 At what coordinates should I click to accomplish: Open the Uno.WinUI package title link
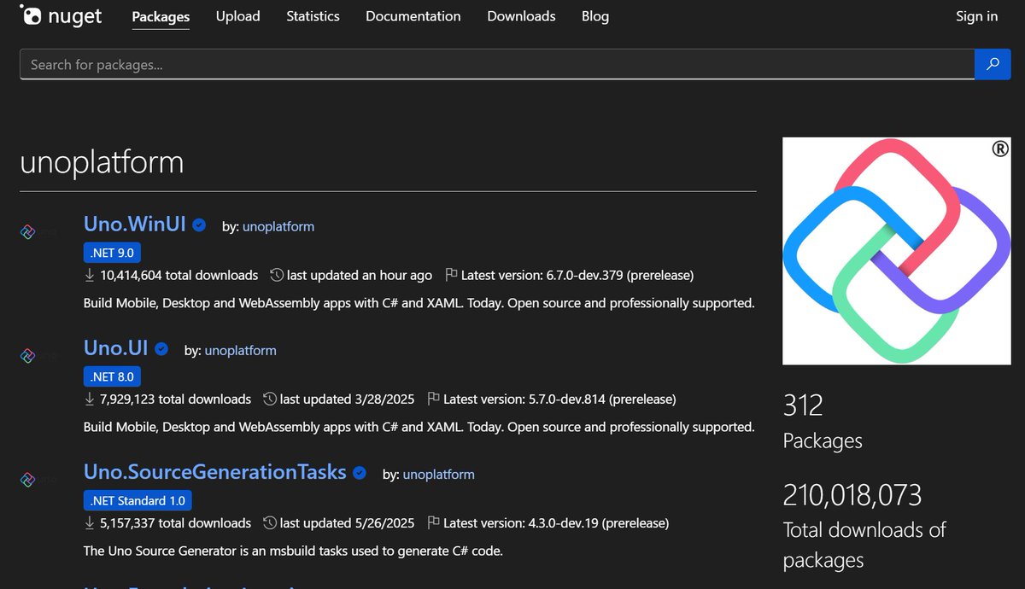[135, 225]
